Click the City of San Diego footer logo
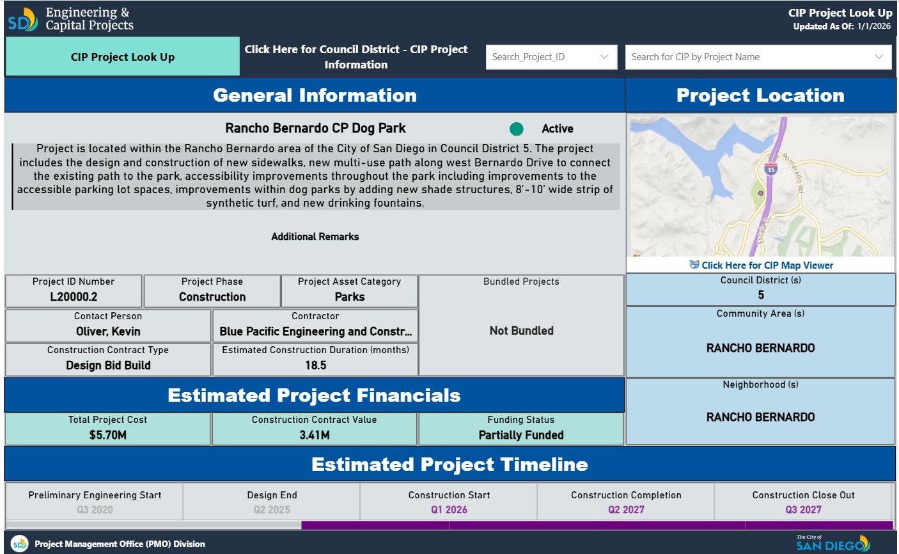Viewport: 899px width, 554px height. click(x=833, y=543)
